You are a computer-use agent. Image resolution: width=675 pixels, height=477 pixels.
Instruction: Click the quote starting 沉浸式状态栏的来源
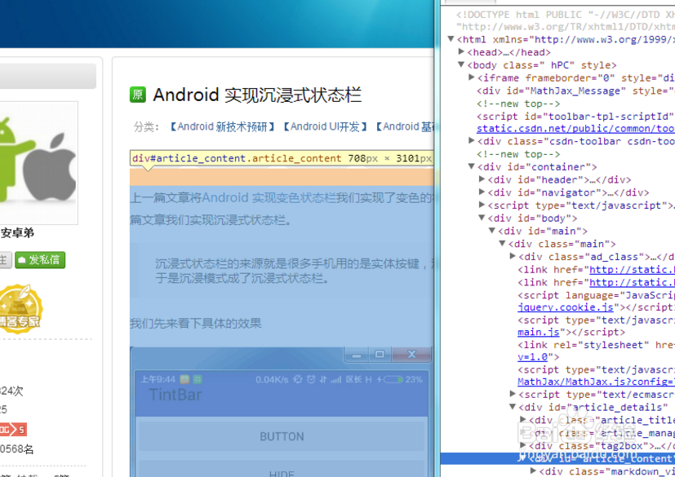point(295,271)
